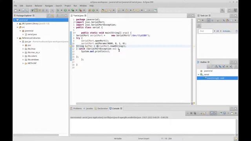Click the Last Edit Location toolbar icon
This screenshot has width=251, height=141.
(x=134, y=11)
